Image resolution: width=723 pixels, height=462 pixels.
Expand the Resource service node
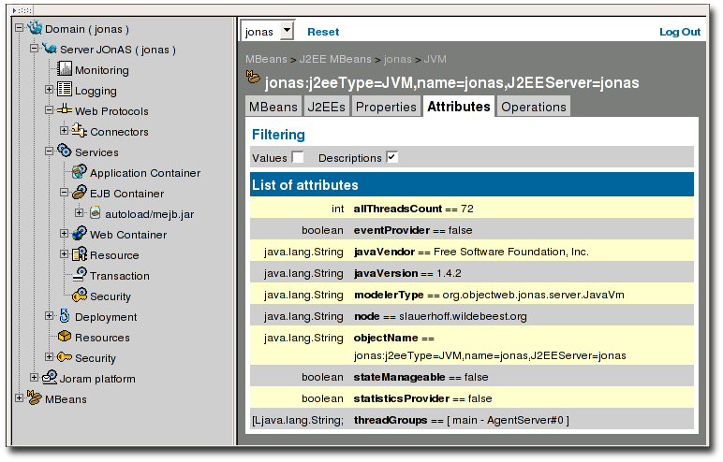pos(65,253)
